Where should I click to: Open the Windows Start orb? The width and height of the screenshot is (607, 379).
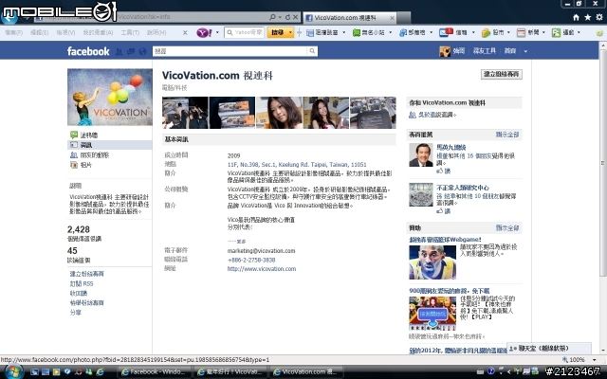(12, 371)
